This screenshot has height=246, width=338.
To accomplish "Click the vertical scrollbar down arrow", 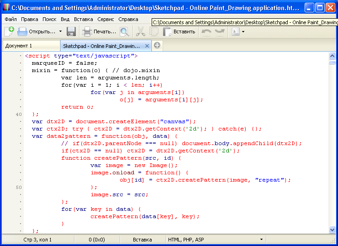I will (332, 230).
